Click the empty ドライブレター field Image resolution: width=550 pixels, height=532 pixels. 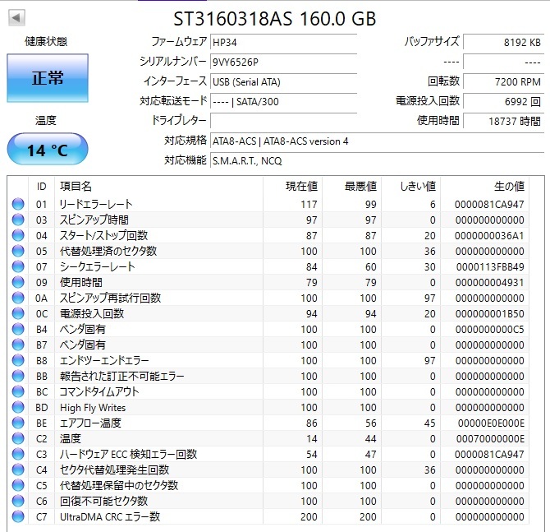point(283,121)
